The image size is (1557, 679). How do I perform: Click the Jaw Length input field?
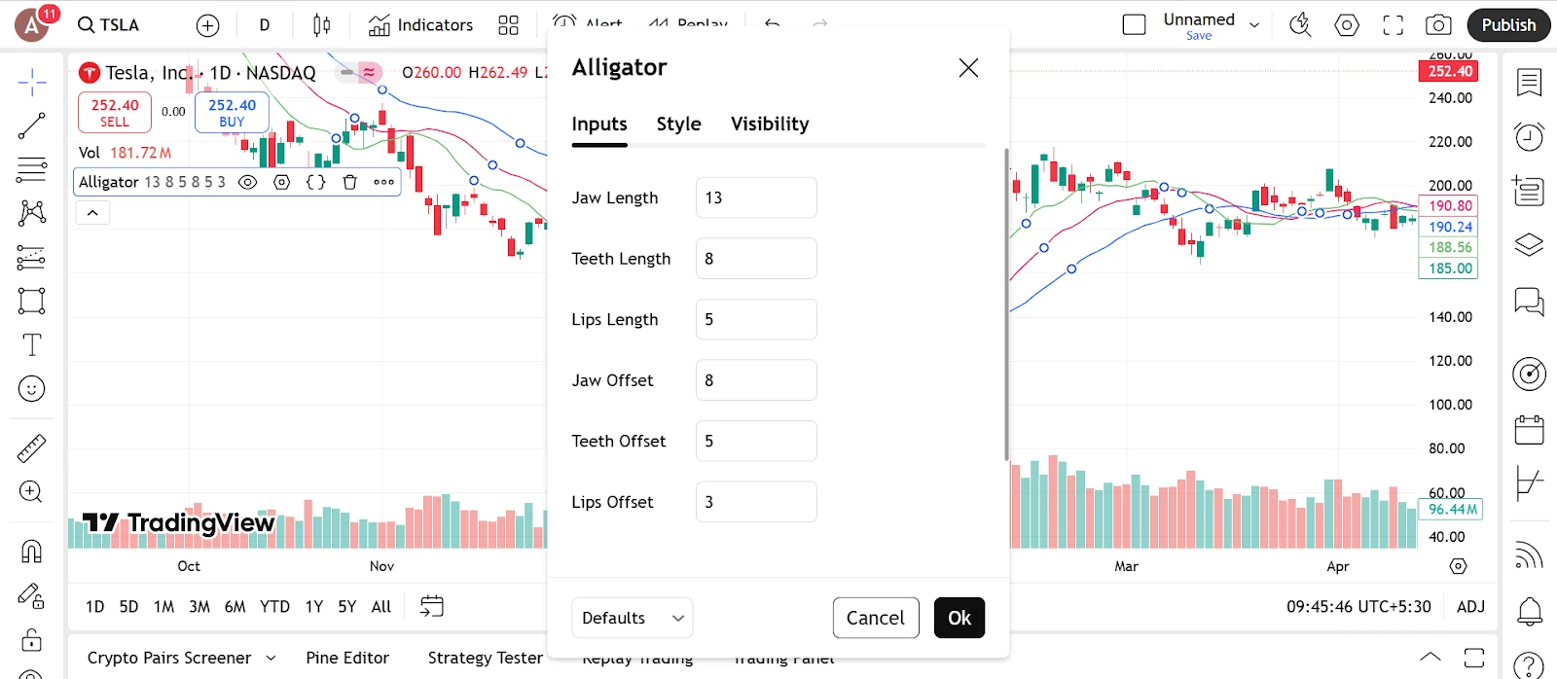point(756,197)
